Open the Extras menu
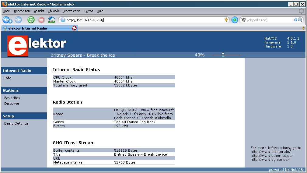Image resolution: width=307 pixels, height=173 pixels. (x=88, y=11)
